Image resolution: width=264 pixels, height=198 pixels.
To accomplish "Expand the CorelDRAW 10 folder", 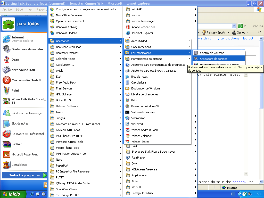I will coord(85,65).
